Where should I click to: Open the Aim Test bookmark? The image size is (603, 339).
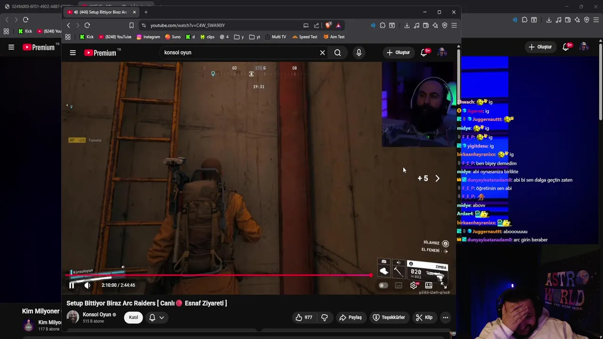(334, 37)
